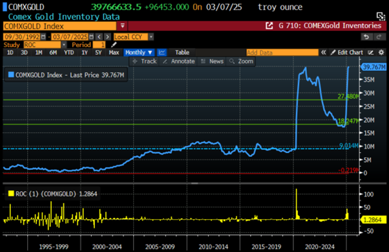Open G 710 chart external link icon
Image resolution: width=389 pixels, height=252 pixels.
click(269, 26)
